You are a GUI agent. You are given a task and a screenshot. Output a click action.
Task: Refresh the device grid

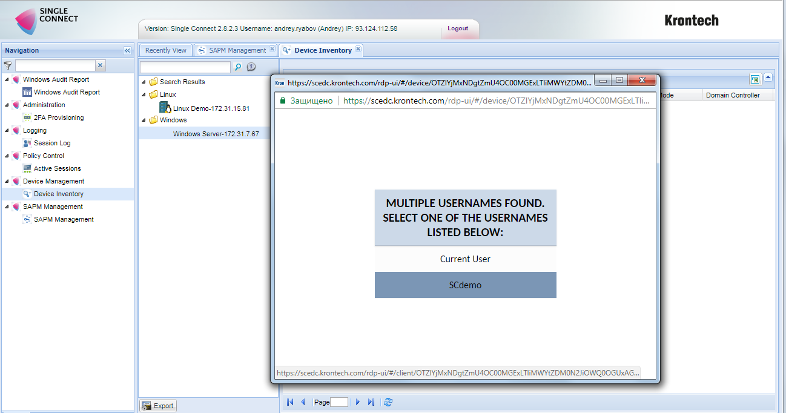coord(388,402)
